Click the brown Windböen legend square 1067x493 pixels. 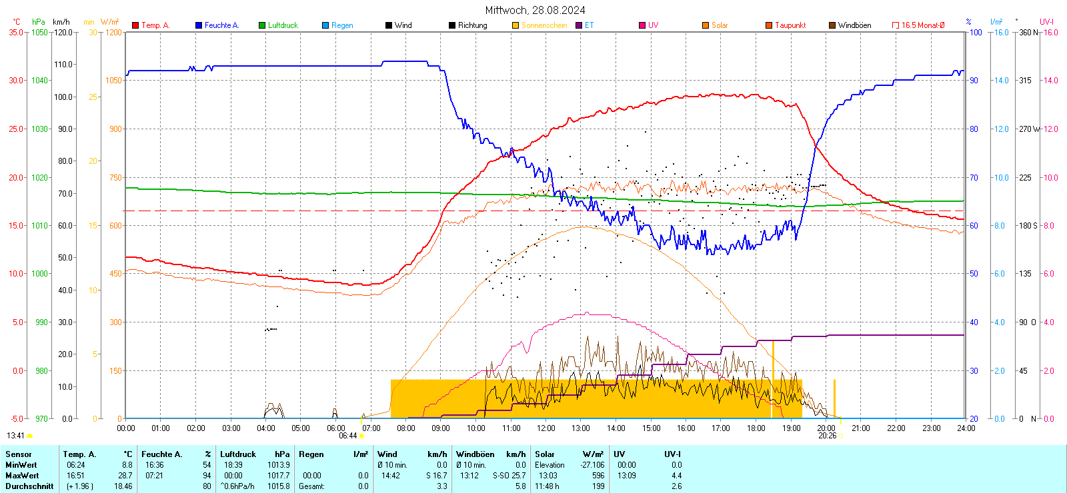(832, 25)
